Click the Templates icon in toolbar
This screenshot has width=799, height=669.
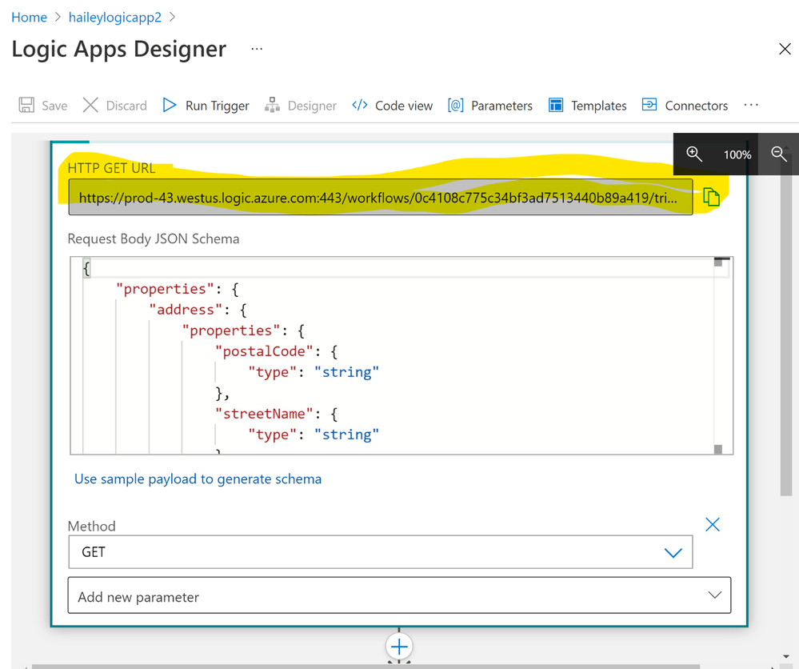[555, 105]
